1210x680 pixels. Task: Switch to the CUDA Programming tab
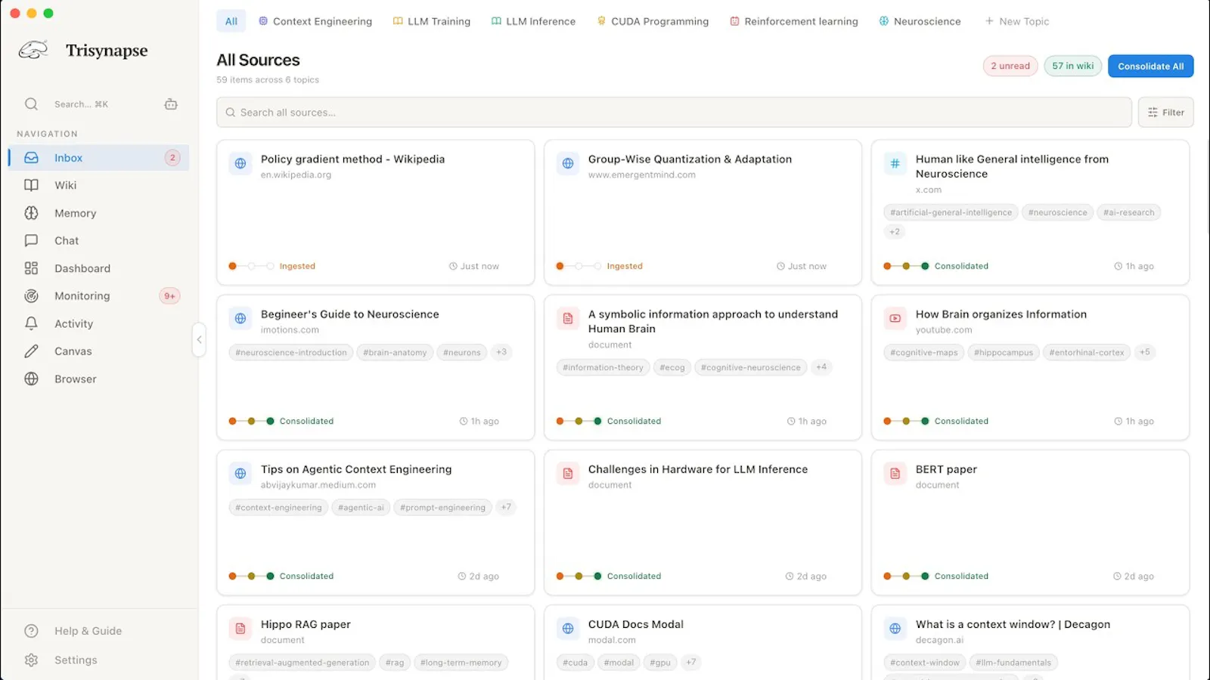[653, 21]
